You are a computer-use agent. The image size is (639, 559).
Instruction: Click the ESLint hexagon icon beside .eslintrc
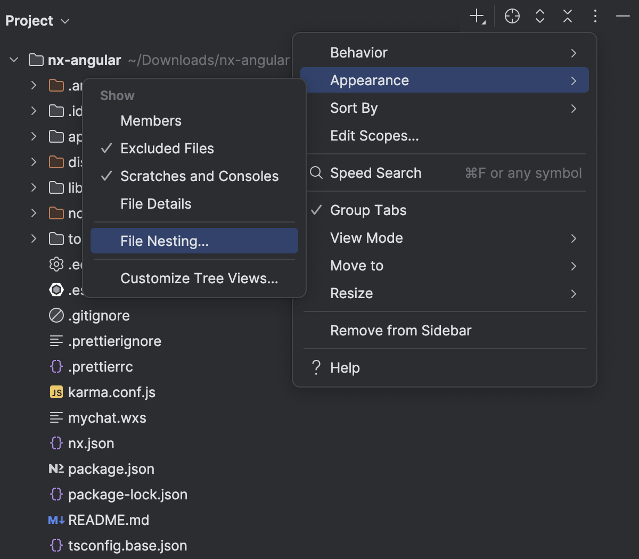tap(56, 290)
